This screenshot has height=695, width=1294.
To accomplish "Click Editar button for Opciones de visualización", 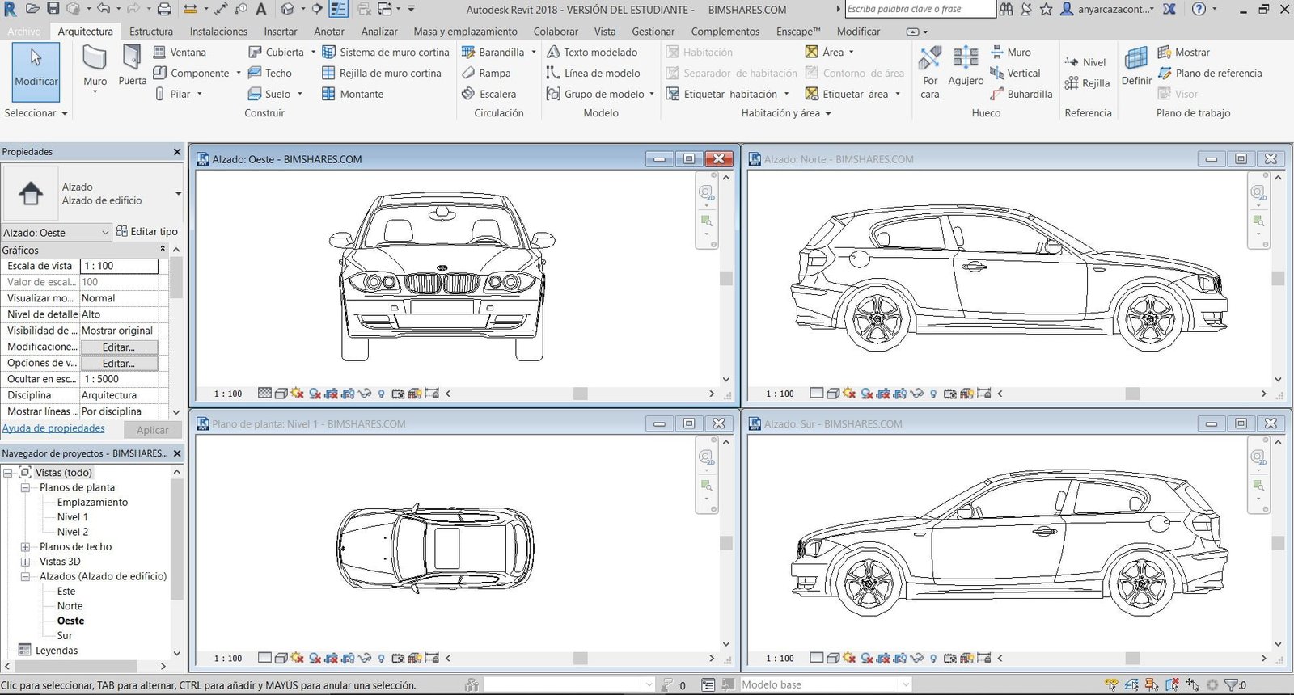I will pyautogui.click(x=119, y=363).
